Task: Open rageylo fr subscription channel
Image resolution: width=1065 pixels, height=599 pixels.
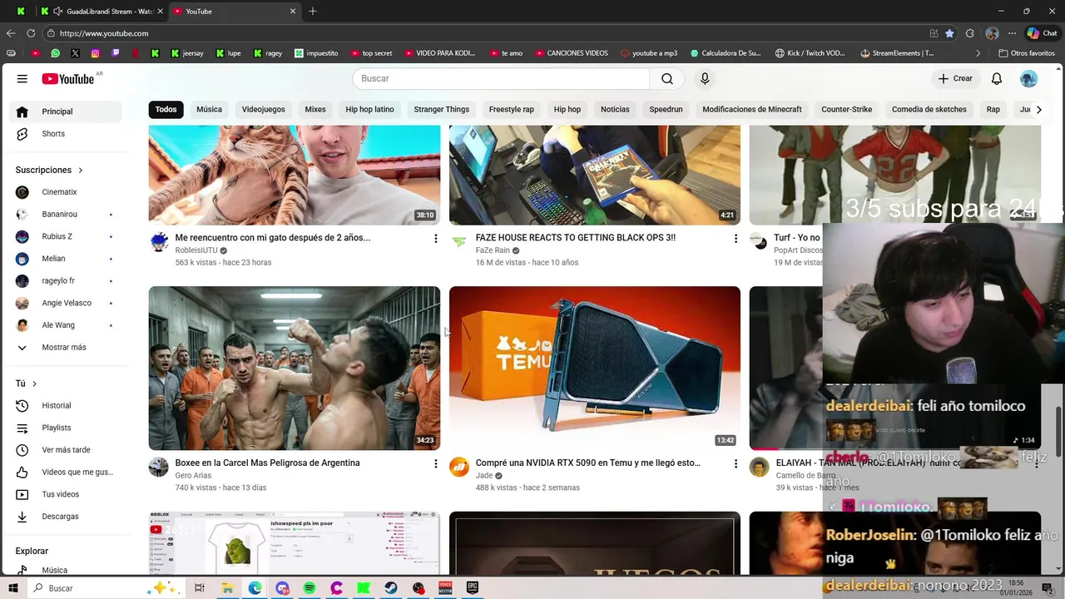Action: tap(67, 281)
